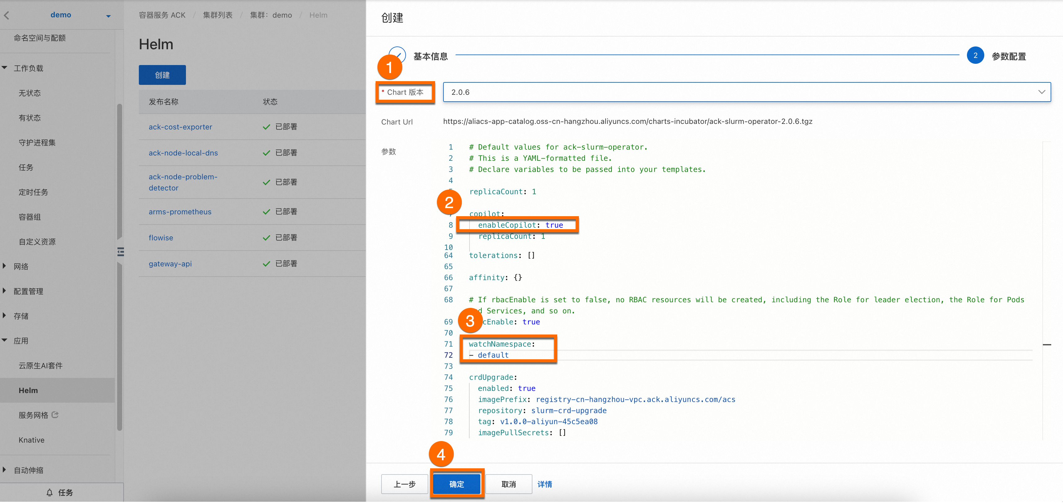Open the demo cluster switcher dropdown arrow
Image resolution: width=1063 pixels, height=503 pixels.
pos(108,16)
